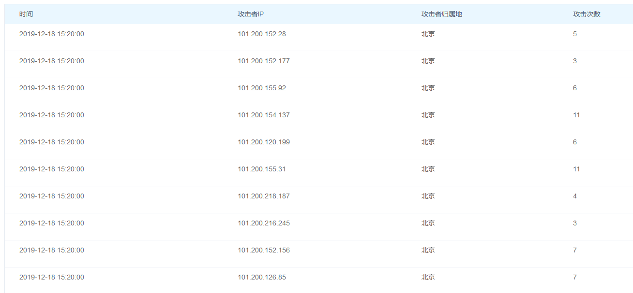633x293 pixels.
Task: Select the 攻击者归属地 column header
Action: point(441,14)
